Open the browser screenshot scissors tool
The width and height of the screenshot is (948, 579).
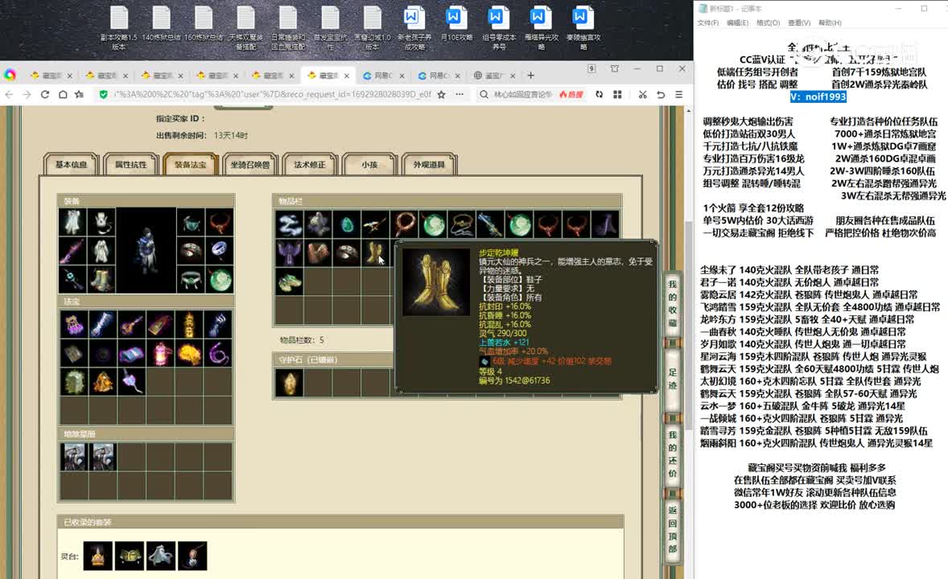point(642,94)
